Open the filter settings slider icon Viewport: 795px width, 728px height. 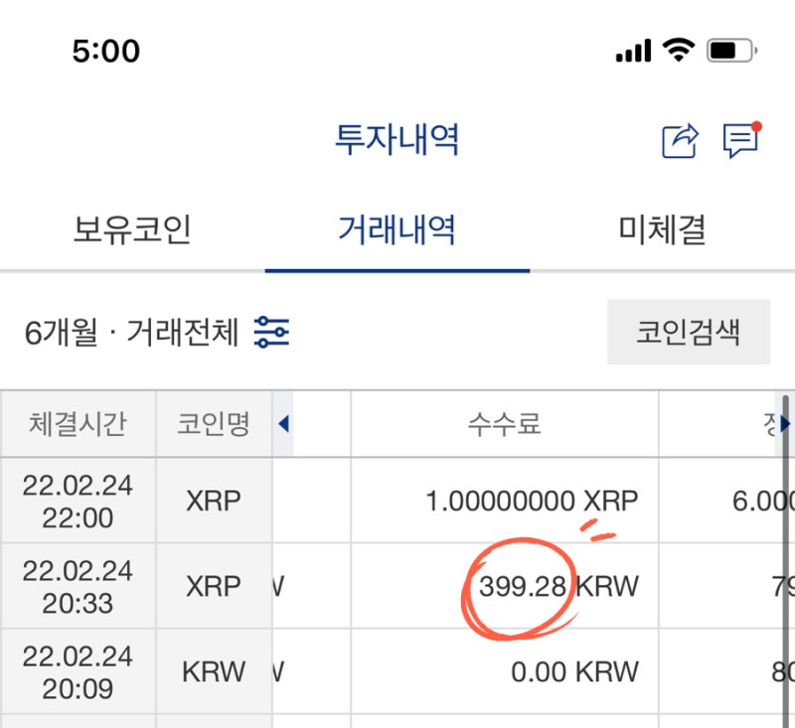pyautogui.click(x=271, y=332)
